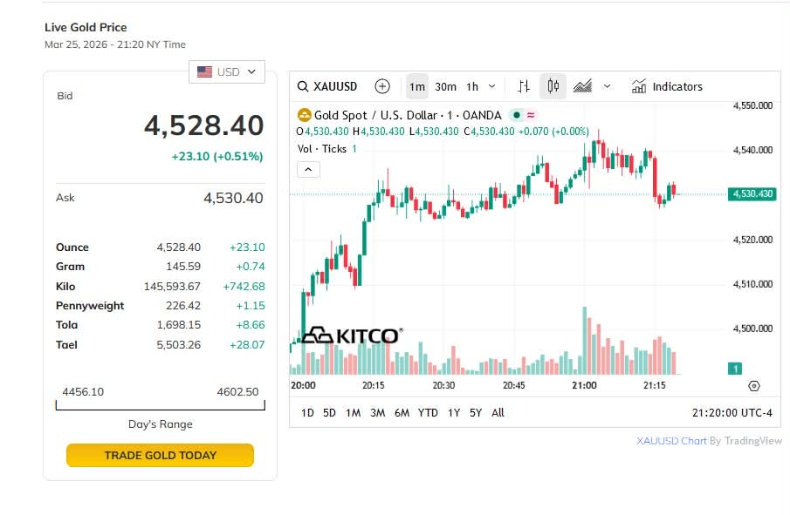
Task: Click the green market status indicator
Action: click(x=517, y=115)
